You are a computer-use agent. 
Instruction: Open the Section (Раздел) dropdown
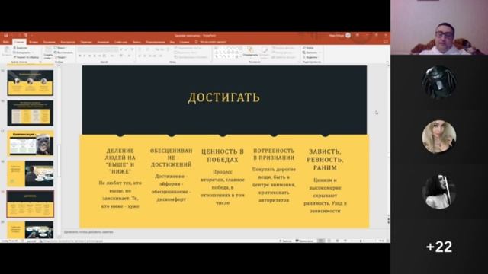pos(61,57)
